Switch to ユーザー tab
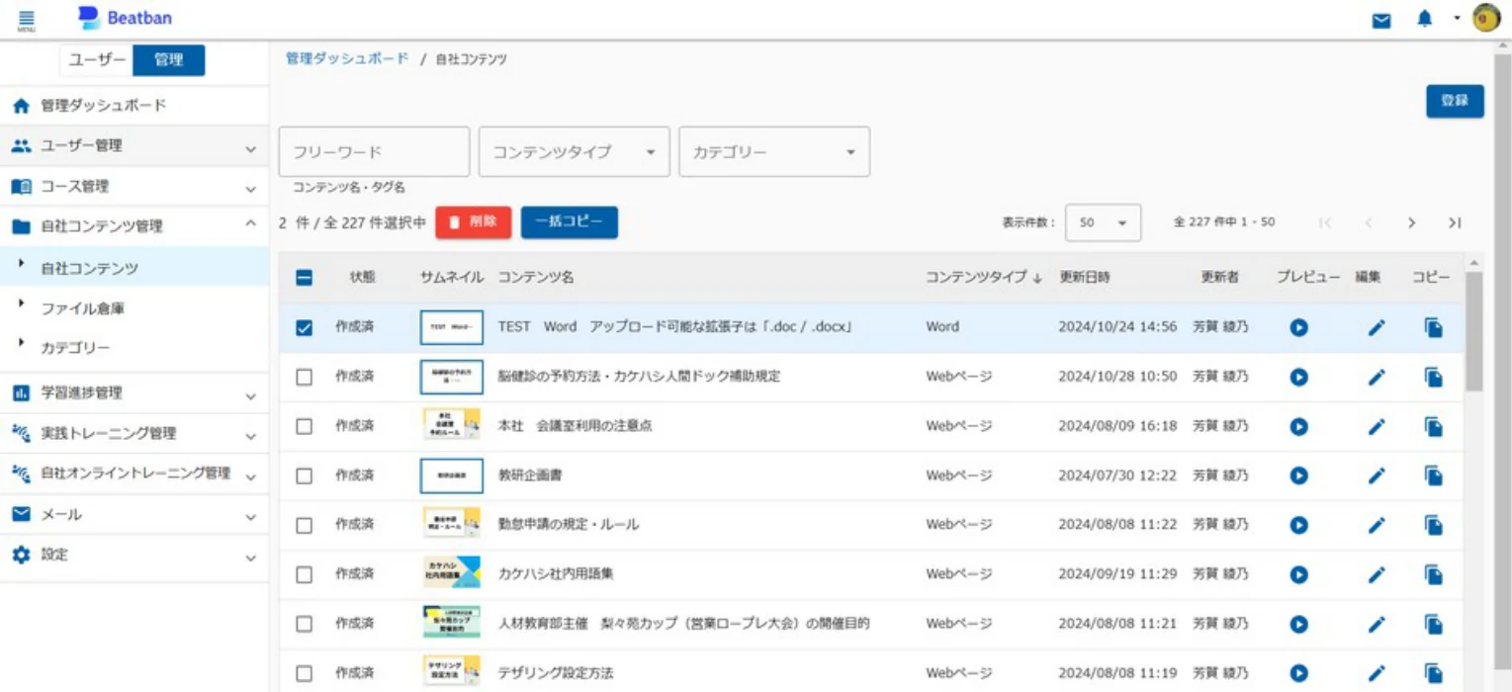The height and width of the screenshot is (692, 1512). click(x=97, y=60)
